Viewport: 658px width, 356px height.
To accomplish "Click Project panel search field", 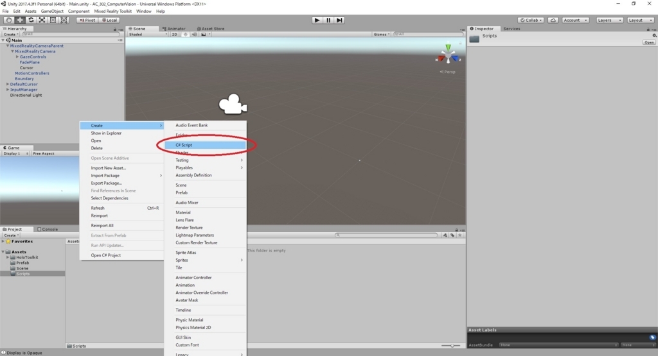I will pos(386,235).
